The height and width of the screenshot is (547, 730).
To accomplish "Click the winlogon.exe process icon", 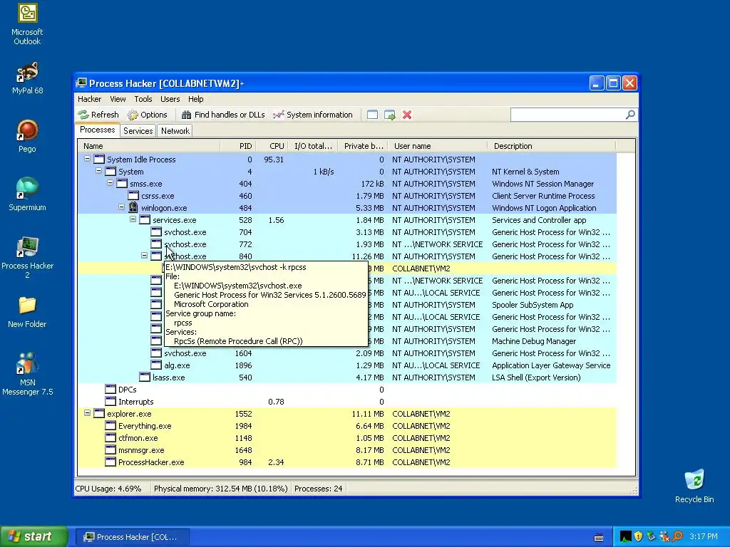I will tap(133, 207).
